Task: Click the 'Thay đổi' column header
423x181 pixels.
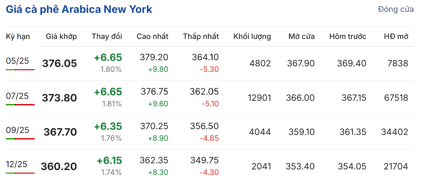Action: [107, 36]
